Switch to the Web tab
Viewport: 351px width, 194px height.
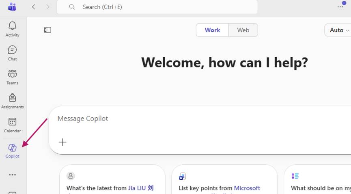[x=243, y=30]
